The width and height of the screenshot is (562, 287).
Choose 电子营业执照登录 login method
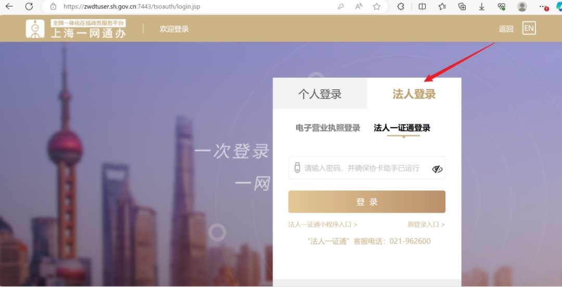pyautogui.click(x=328, y=128)
